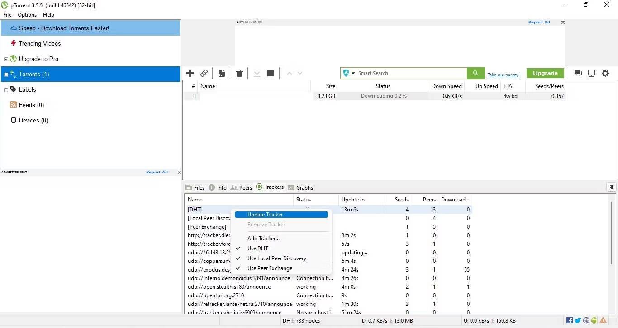The width and height of the screenshot is (618, 328).
Task: Click the Twitter icon in the status bar
Action: pyautogui.click(x=577, y=320)
